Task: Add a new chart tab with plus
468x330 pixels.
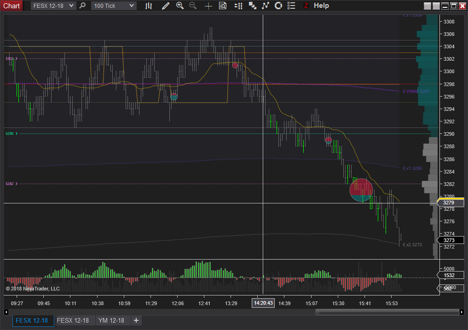Action: pos(136,320)
